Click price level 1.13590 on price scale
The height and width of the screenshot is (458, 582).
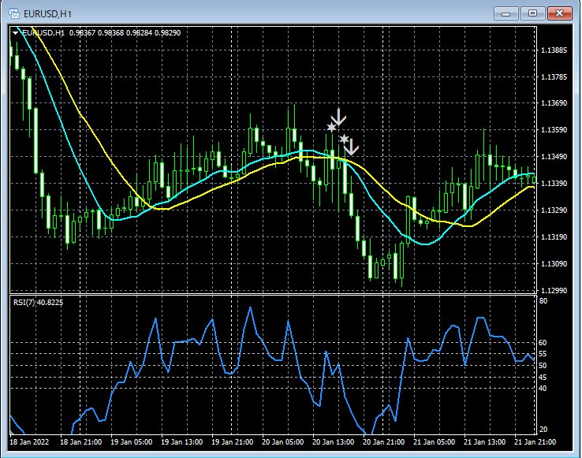(554, 130)
